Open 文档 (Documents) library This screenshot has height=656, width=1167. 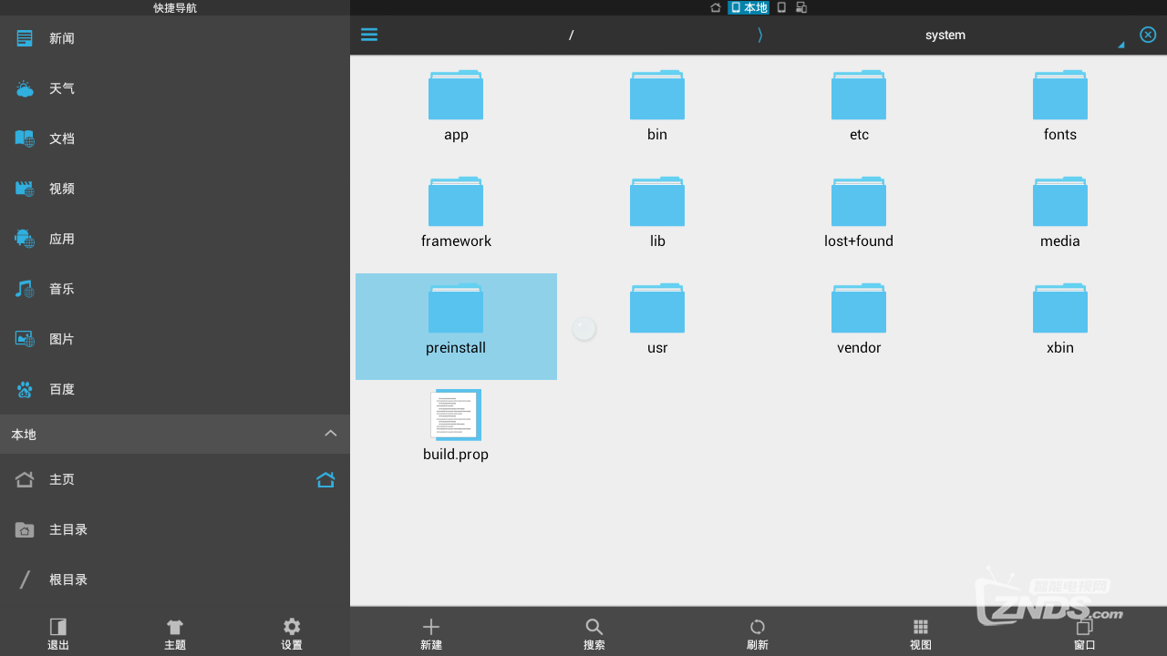click(x=175, y=138)
